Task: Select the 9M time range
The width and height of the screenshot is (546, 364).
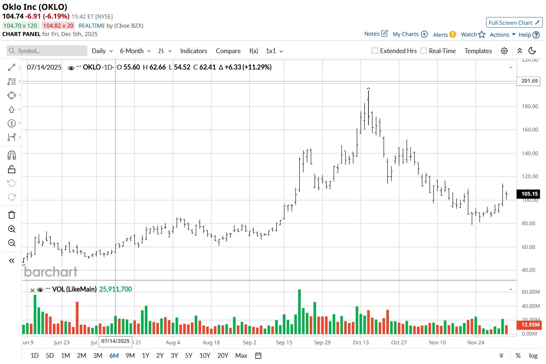Action: 130,356
